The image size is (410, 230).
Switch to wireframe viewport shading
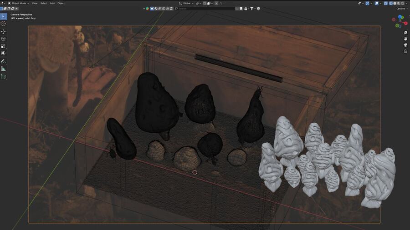pyautogui.click(x=391, y=3)
